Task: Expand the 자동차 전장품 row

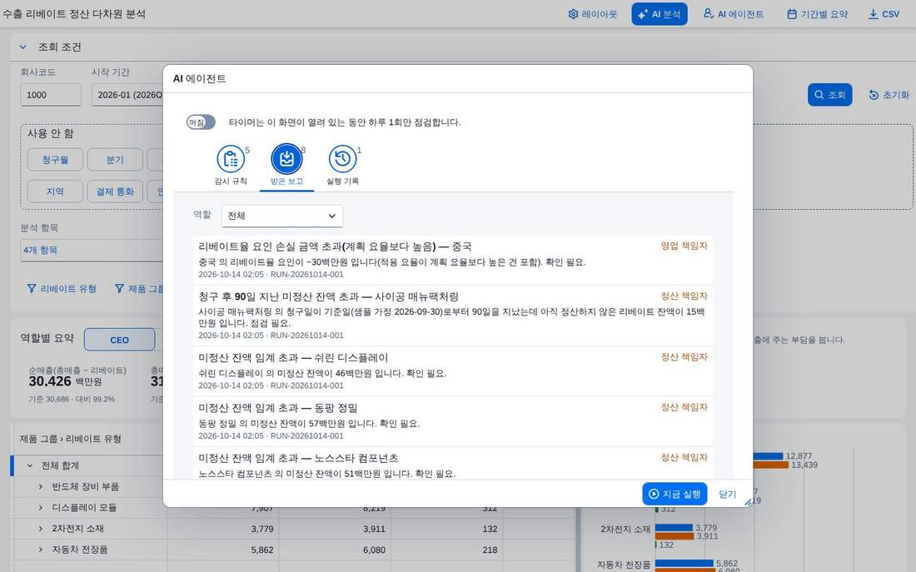Action: [40, 550]
